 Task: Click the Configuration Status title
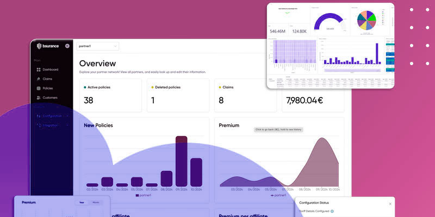point(314,203)
